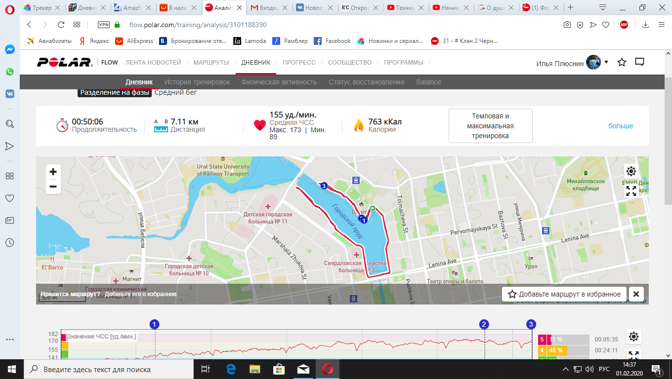Open the Windows Start menu
This screenshot has width=672, height=379.
12,369
